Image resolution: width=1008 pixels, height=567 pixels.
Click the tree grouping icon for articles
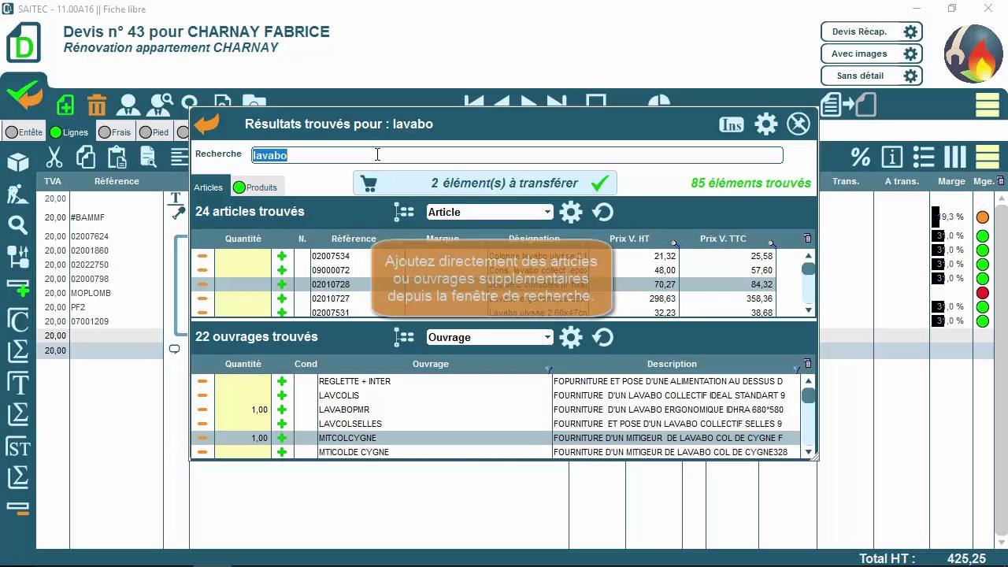click(x=404, y=212)
